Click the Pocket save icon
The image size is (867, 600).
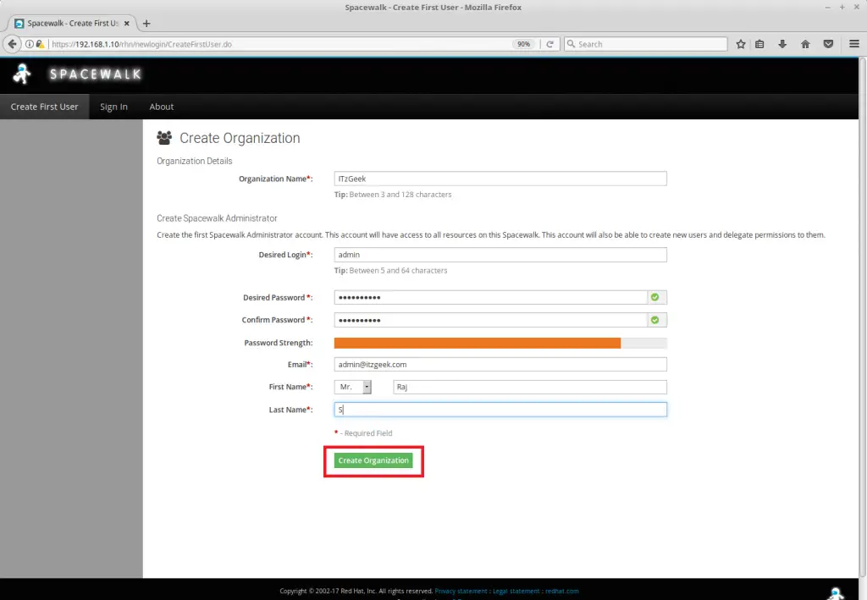click(x=828, y=44)
